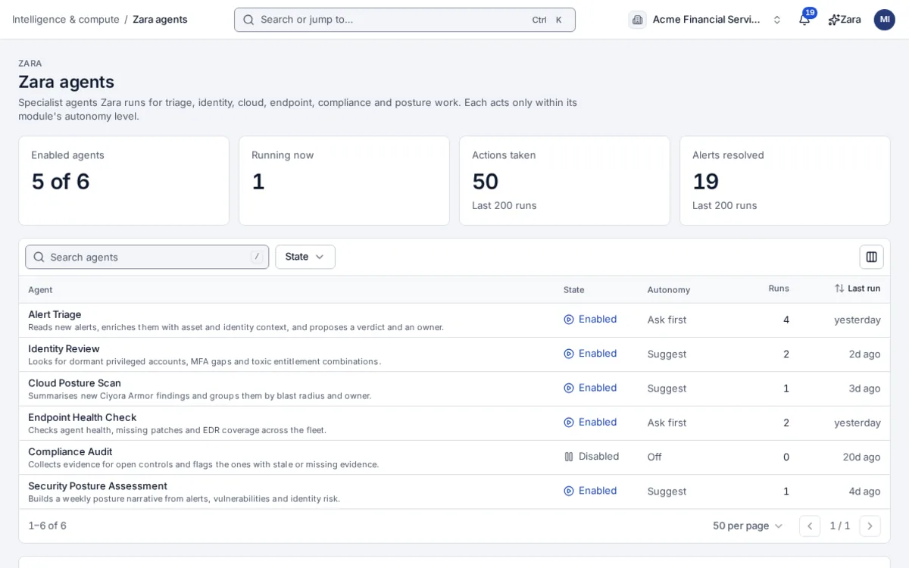The width and height of the screenshot is (909, 568).
Task: Click the 19 notification badge
Action: coord(810,13)
